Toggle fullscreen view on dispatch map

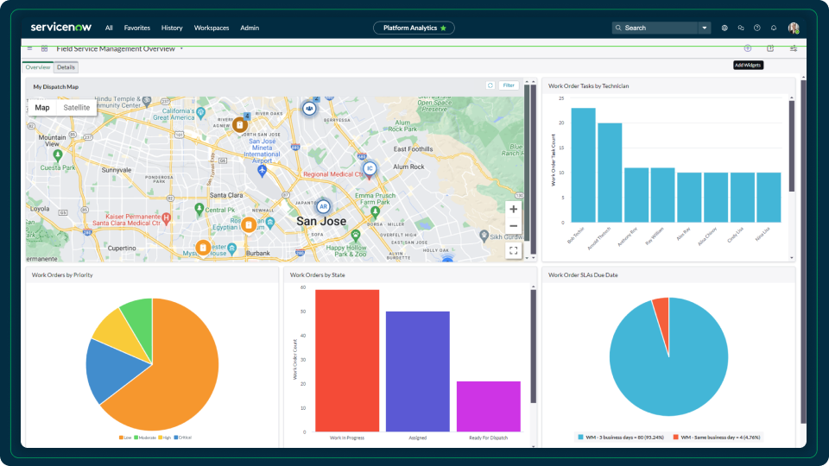[514, 250]
